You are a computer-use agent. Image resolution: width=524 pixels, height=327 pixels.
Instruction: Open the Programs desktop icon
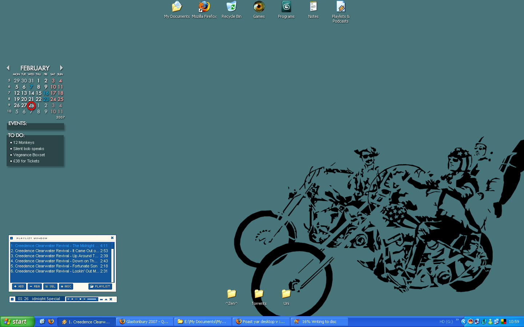tap(286, 10)
